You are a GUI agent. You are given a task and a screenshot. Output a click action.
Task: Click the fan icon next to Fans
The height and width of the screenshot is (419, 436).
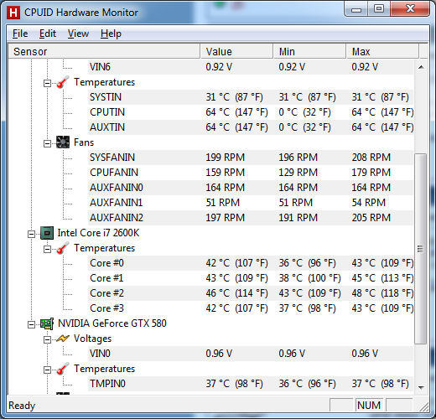[63, 142]
